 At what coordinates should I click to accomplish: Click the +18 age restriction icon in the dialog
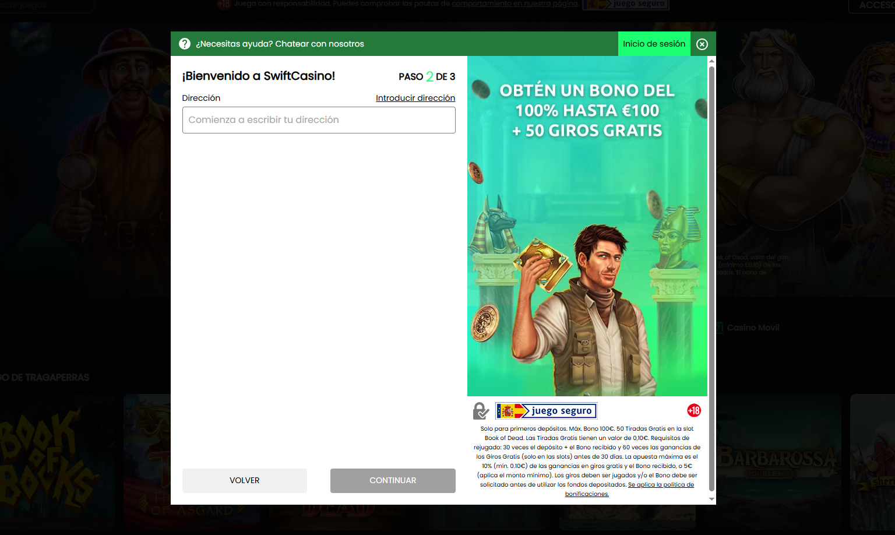click(694, 410)
